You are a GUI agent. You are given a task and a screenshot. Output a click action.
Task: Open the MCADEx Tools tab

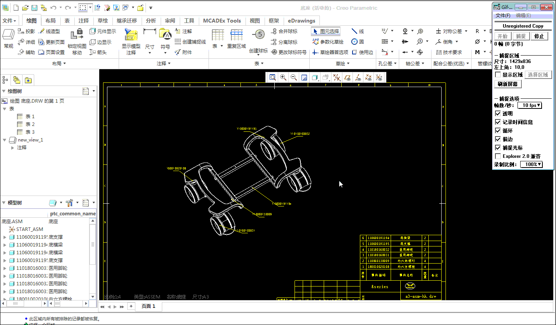pos(222,21)
